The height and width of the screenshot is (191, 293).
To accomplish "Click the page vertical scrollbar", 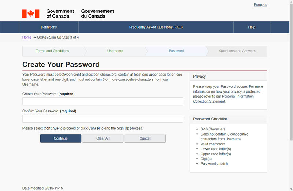I will click(x=291, y=73).
